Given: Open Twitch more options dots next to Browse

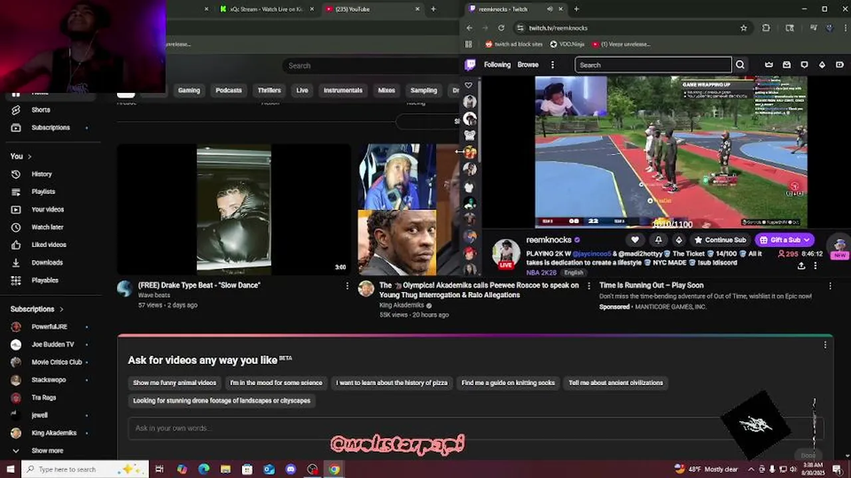Looking at the screenshot, I should click(x=552, y=65).
